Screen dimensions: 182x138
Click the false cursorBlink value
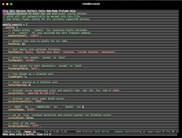(x=29, y=118)
